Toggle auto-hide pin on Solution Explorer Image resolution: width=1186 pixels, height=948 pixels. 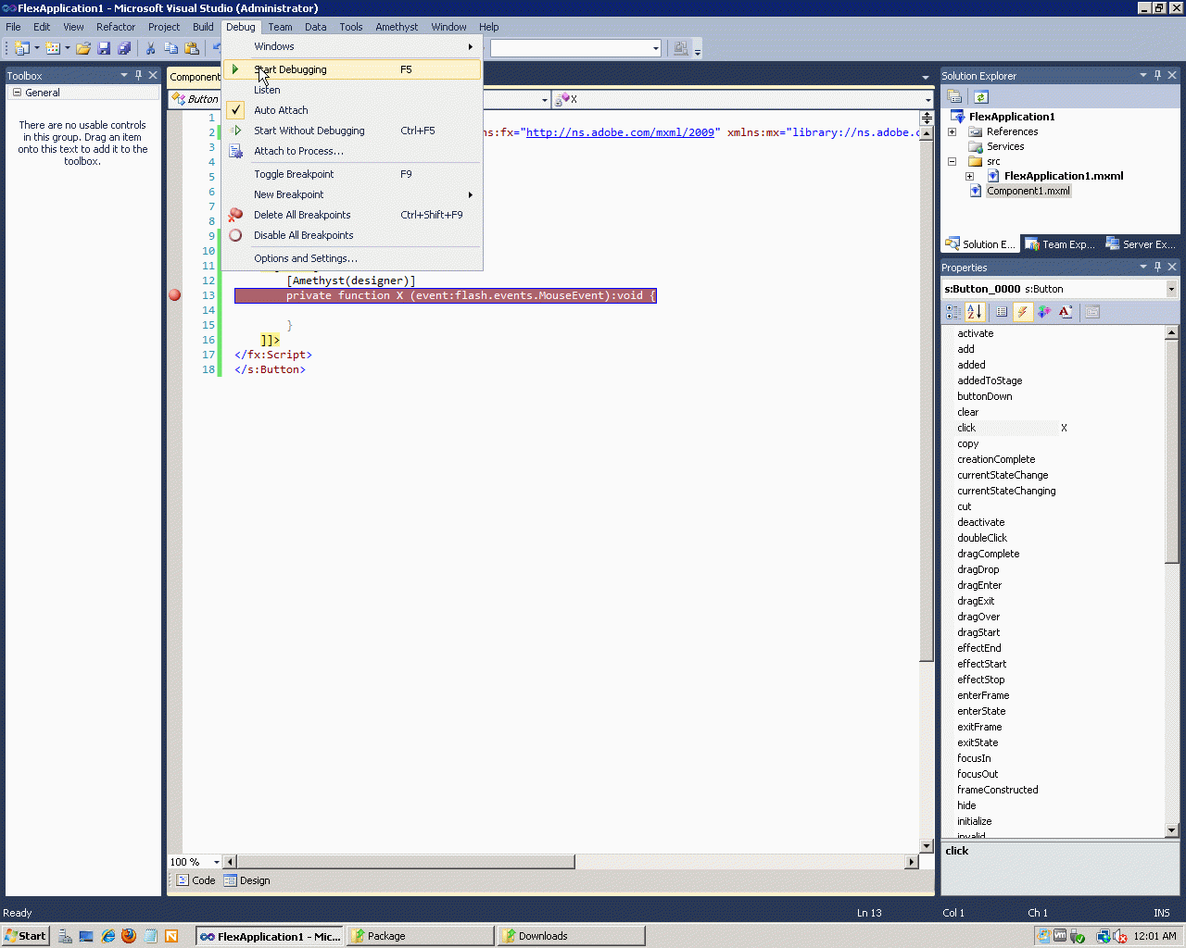point(1158,75)
